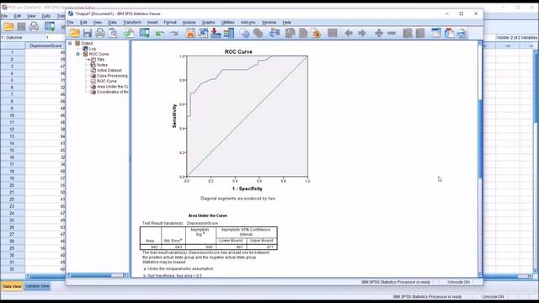Click the Promote left arrow icon
Viewport: 539px width, 303px height.
pyautogui.click(x=349, y=33)
